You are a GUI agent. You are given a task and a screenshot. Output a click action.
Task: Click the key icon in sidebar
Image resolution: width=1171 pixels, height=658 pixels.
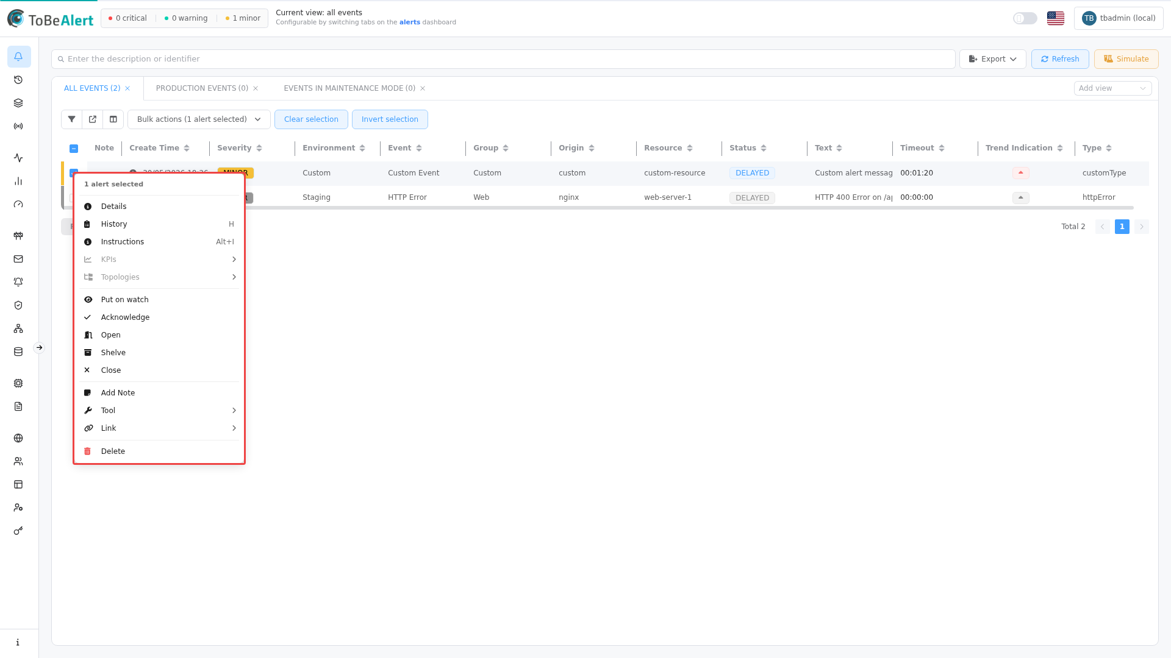coord(18,531)
